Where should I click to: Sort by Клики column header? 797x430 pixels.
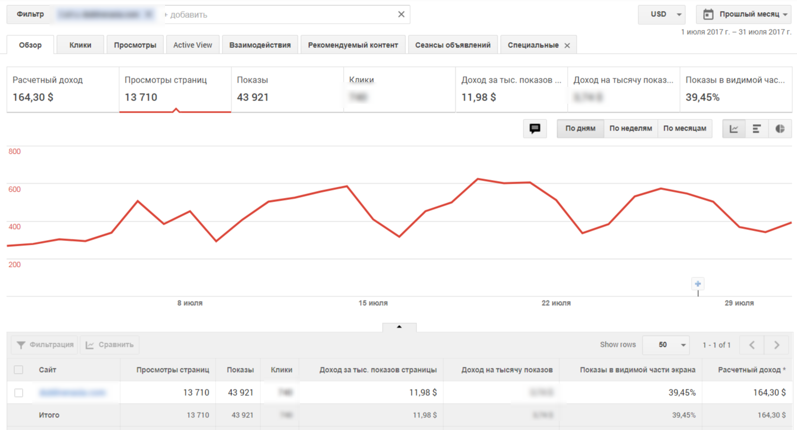point(281,370)
